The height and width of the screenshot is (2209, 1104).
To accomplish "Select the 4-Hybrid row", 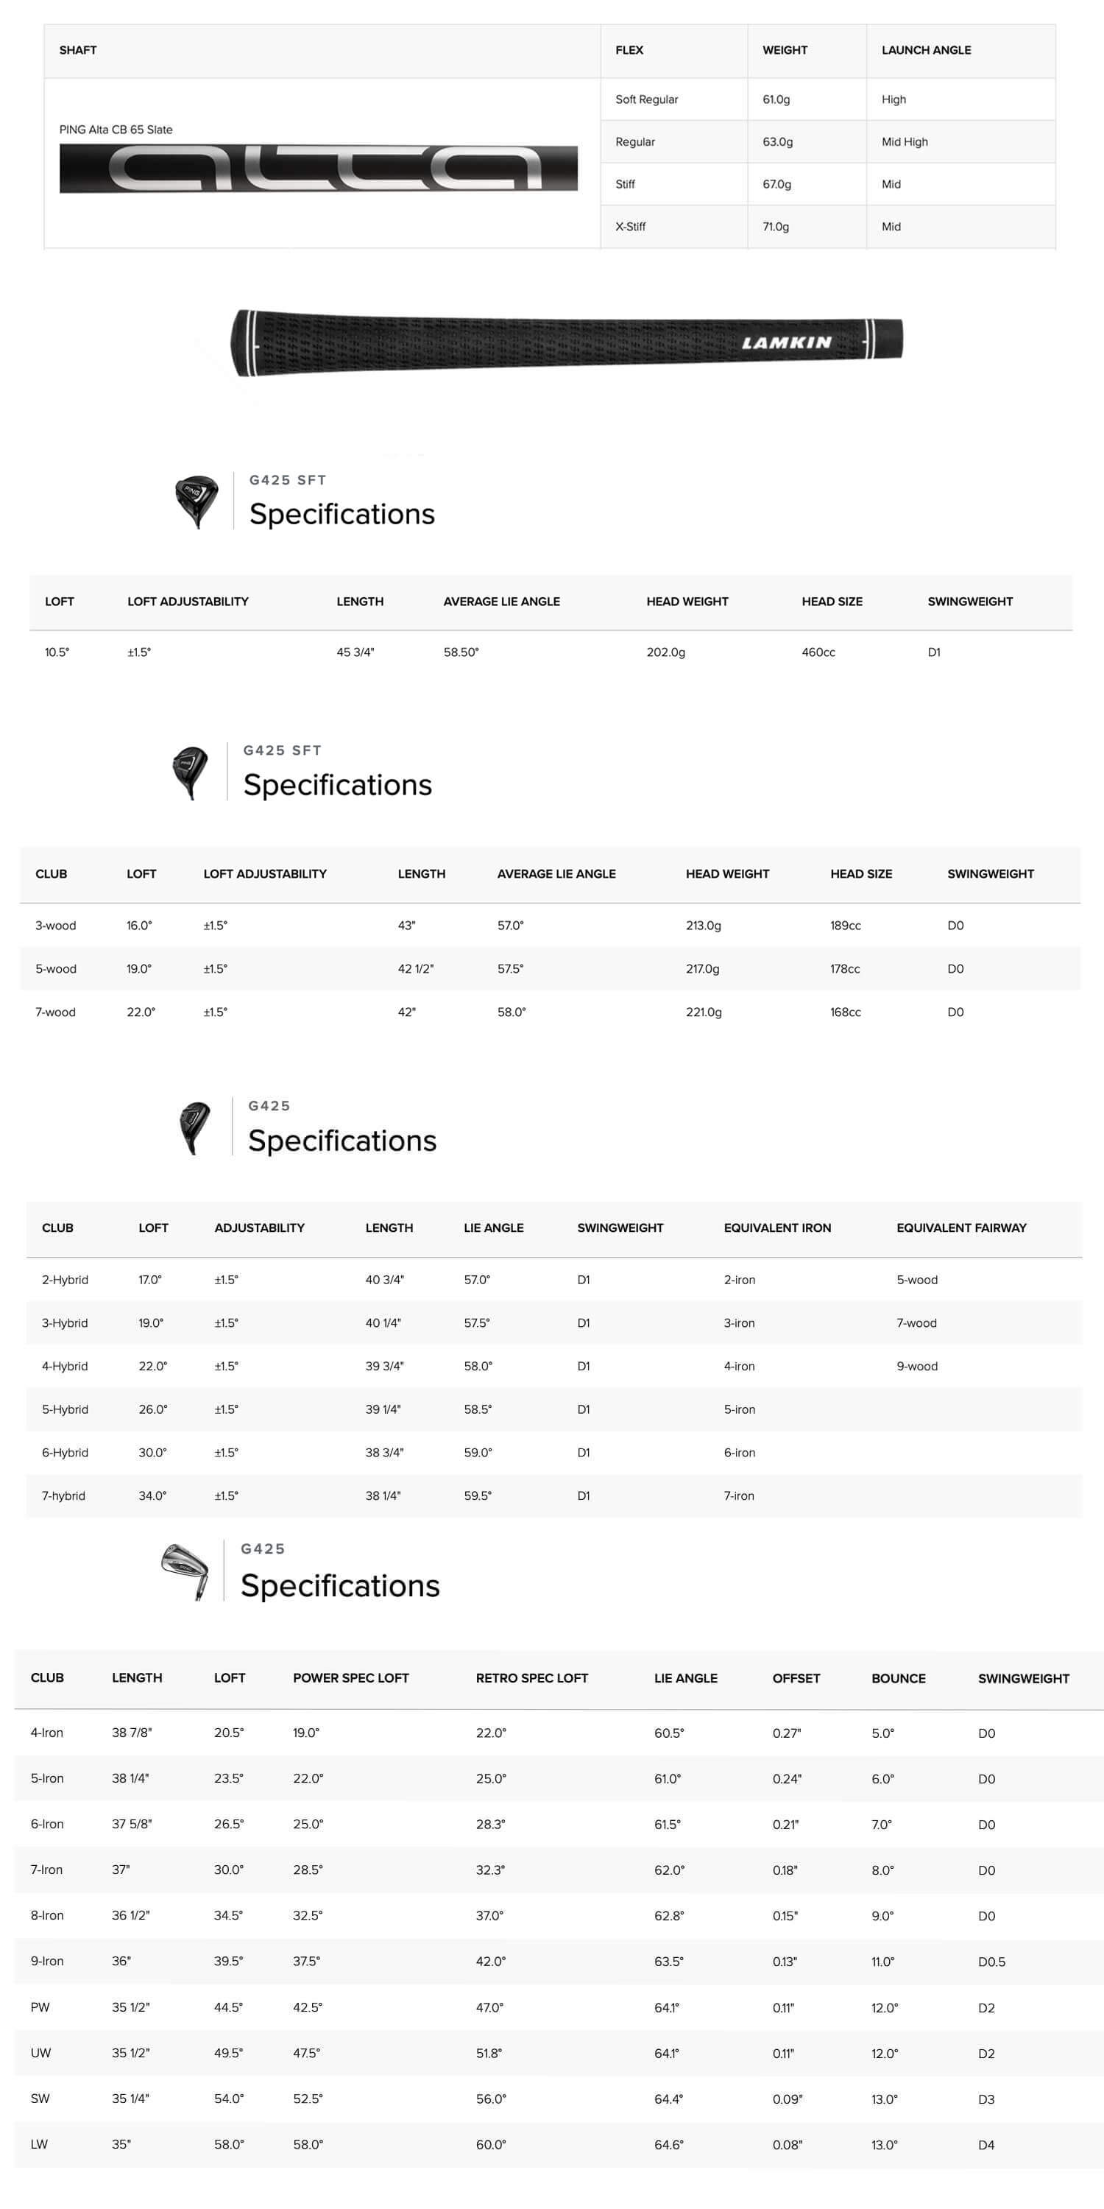I will [x=553, y=1366].
